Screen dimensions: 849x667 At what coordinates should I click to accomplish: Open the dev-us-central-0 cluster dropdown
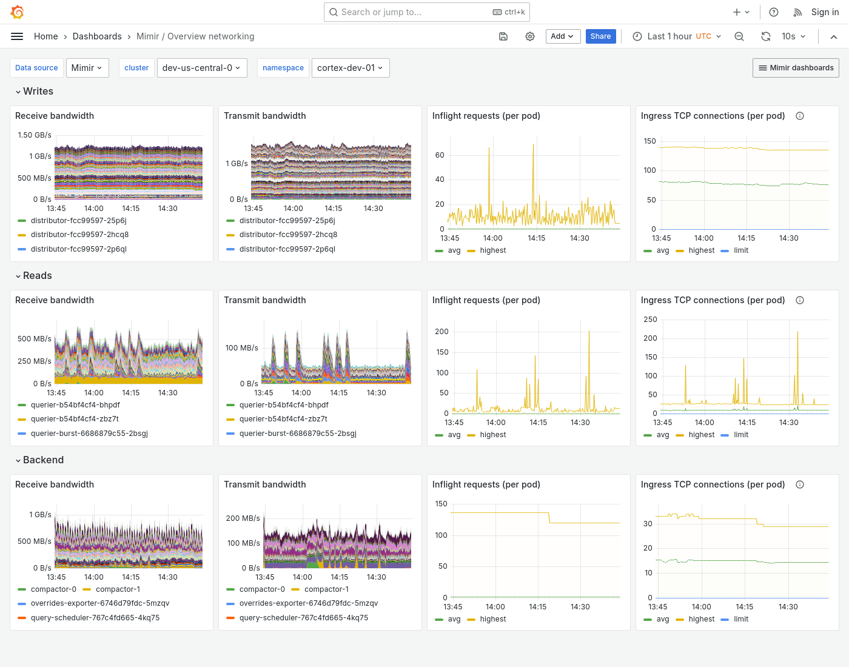pyautogui.click(x=202, y=68)
